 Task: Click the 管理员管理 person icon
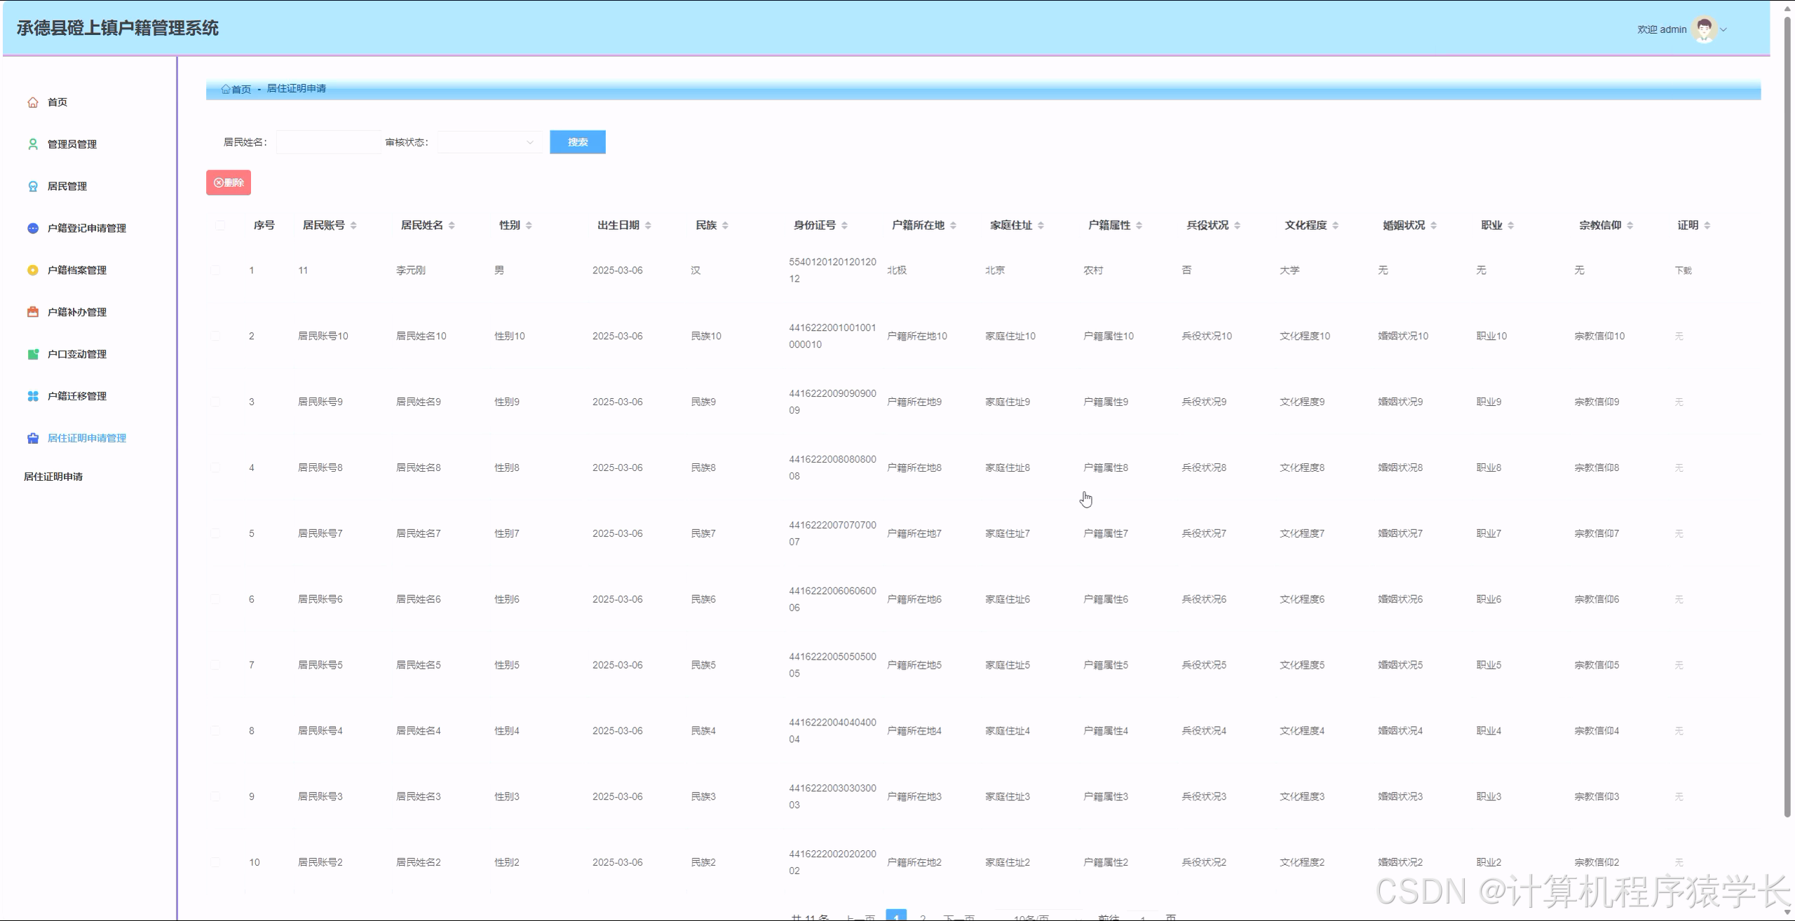[32, 144]
